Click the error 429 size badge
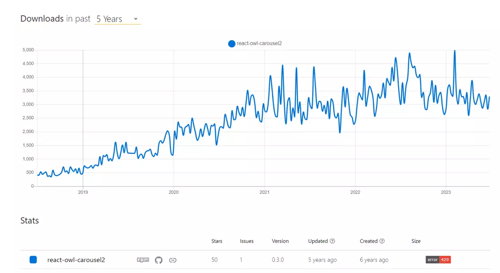500x273 pixels. pyautogui.click(x=438, y=260)
